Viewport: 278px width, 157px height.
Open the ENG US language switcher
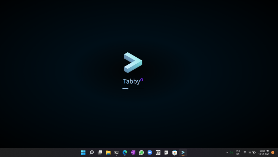[238, 152]
